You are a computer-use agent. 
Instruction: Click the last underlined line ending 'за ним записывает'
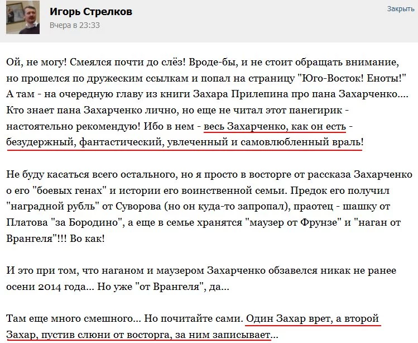(x=138, y=335)
